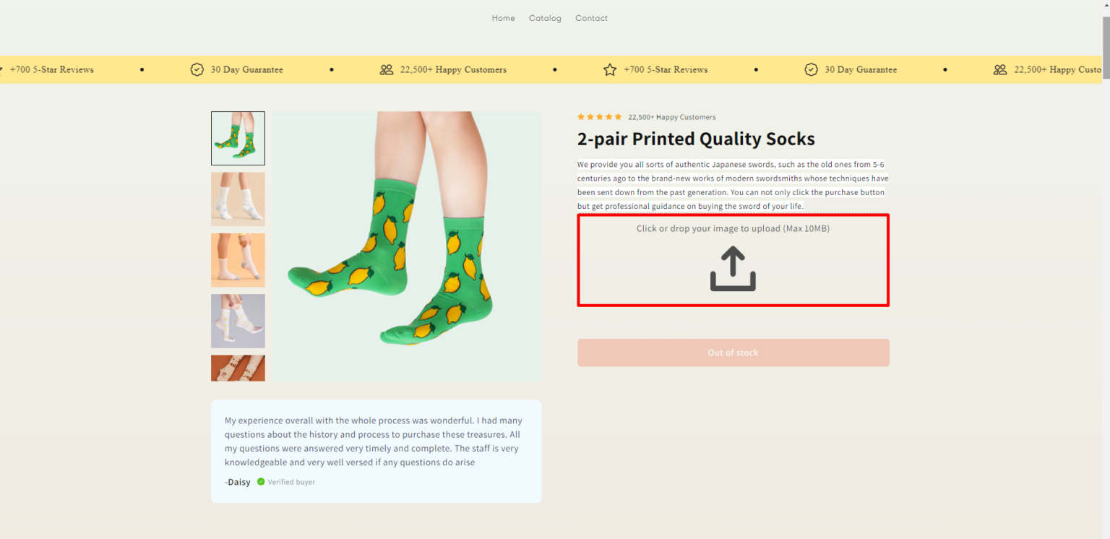Click the Daisy customer review card
Image resolution: width=1110 pixels, height=539 pixels.
tap(376, 451)
